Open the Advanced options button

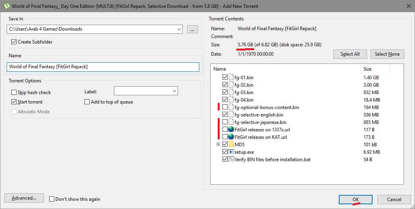pyautogui.click(x=24, y=198)
